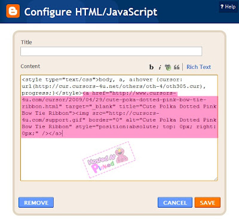
Task: Click the 'Content' label
Action: (x=30, y=66)
